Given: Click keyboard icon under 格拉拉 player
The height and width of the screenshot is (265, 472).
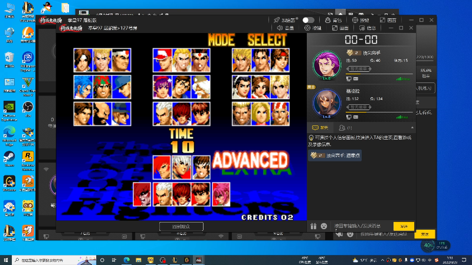Looking at the screenshot, I should (x=356, y=117).
